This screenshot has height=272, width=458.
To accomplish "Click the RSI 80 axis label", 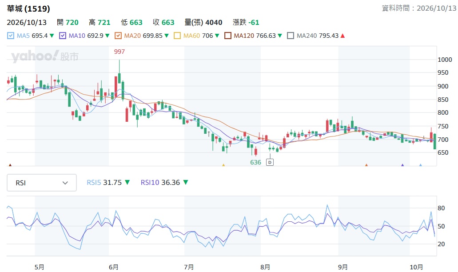I will point(441,208).
